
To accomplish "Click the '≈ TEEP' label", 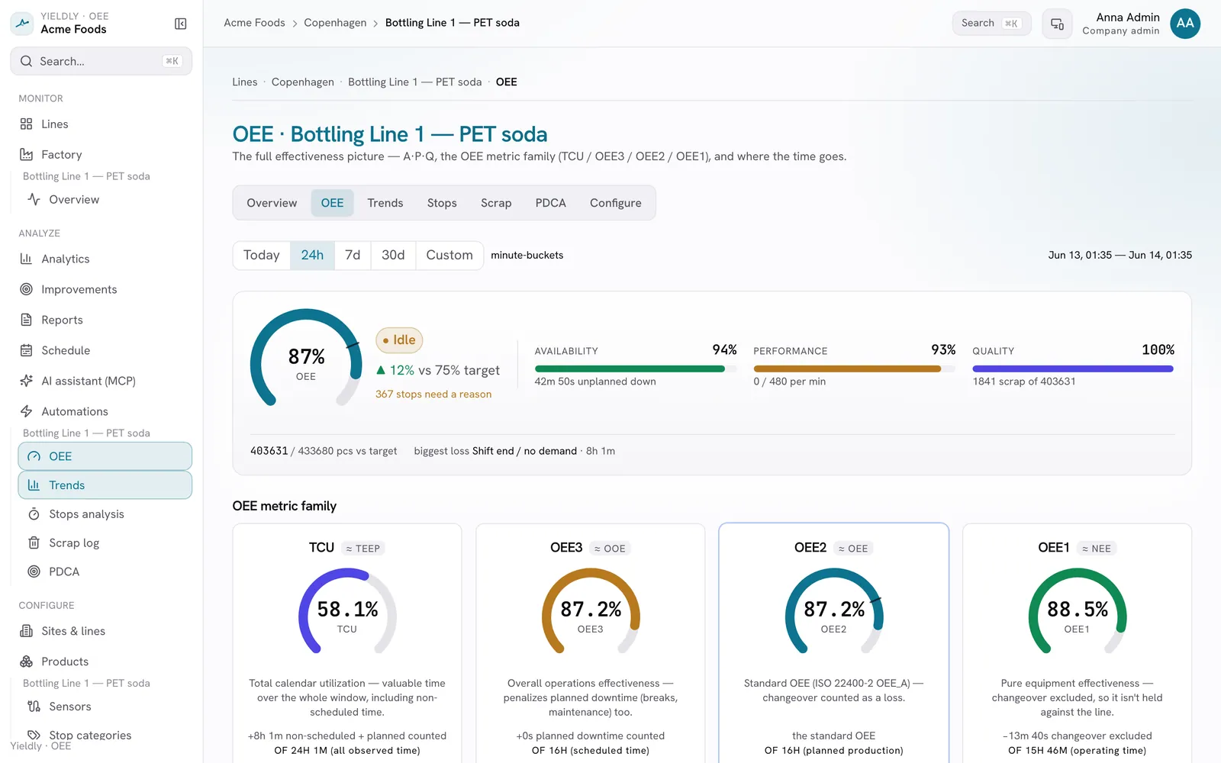I will tap(362, 549).
